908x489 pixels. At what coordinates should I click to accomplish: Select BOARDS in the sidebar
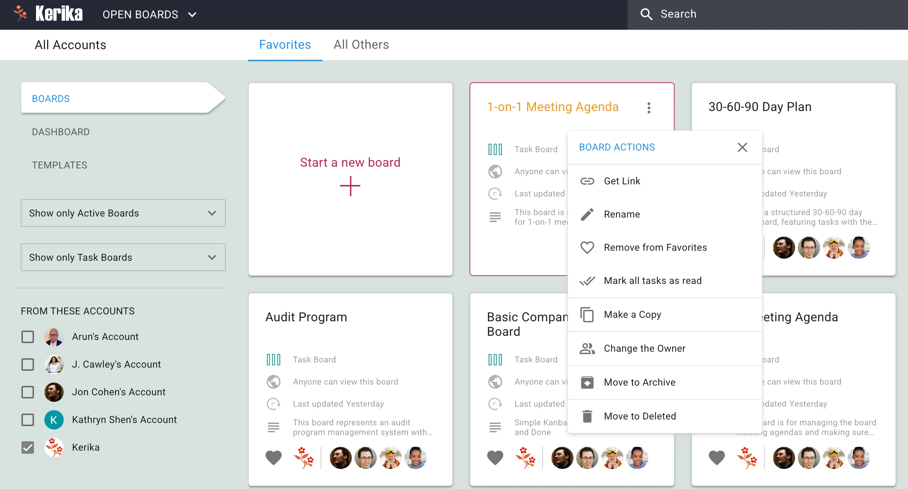click(123, 98)
